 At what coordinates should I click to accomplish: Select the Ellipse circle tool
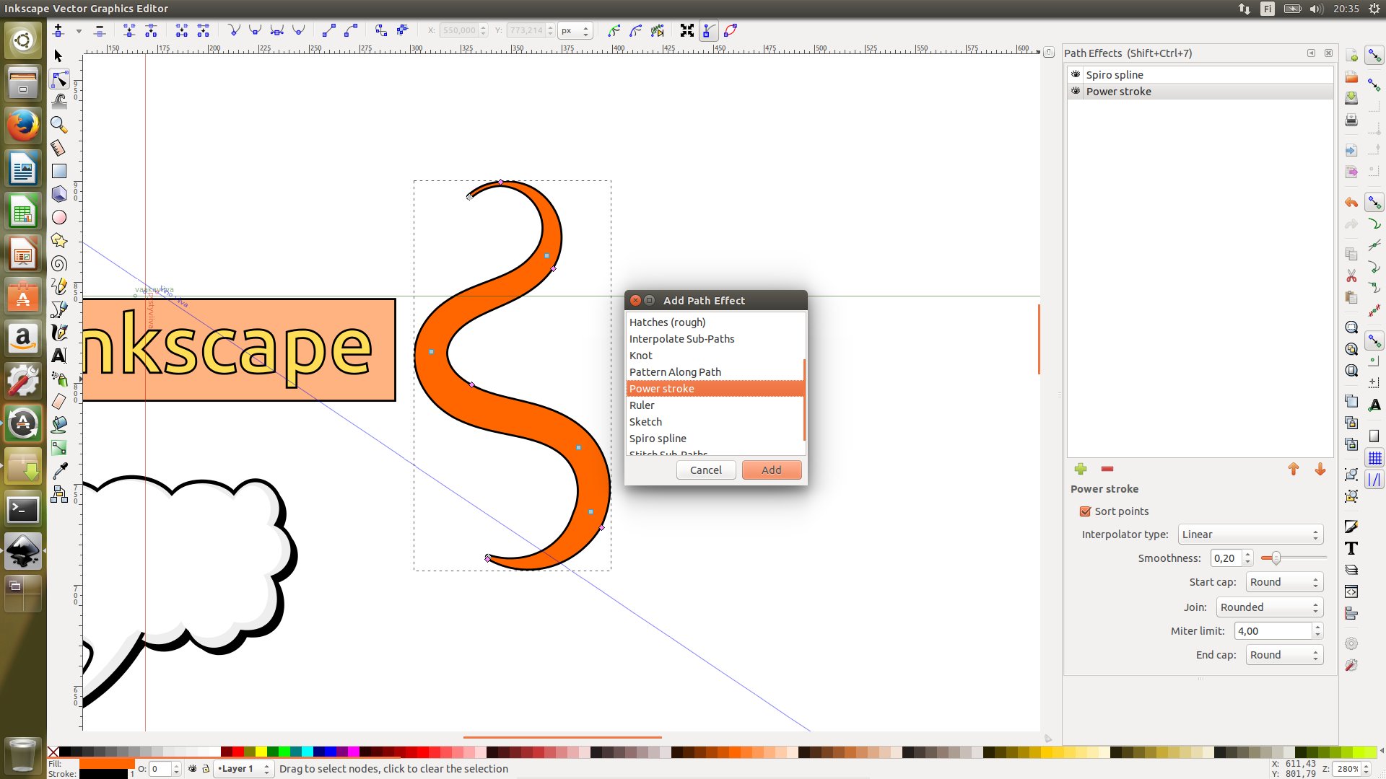59,217
